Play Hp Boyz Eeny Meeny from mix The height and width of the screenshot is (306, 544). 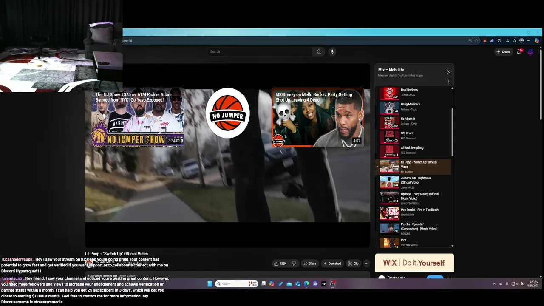click(414, 198)
